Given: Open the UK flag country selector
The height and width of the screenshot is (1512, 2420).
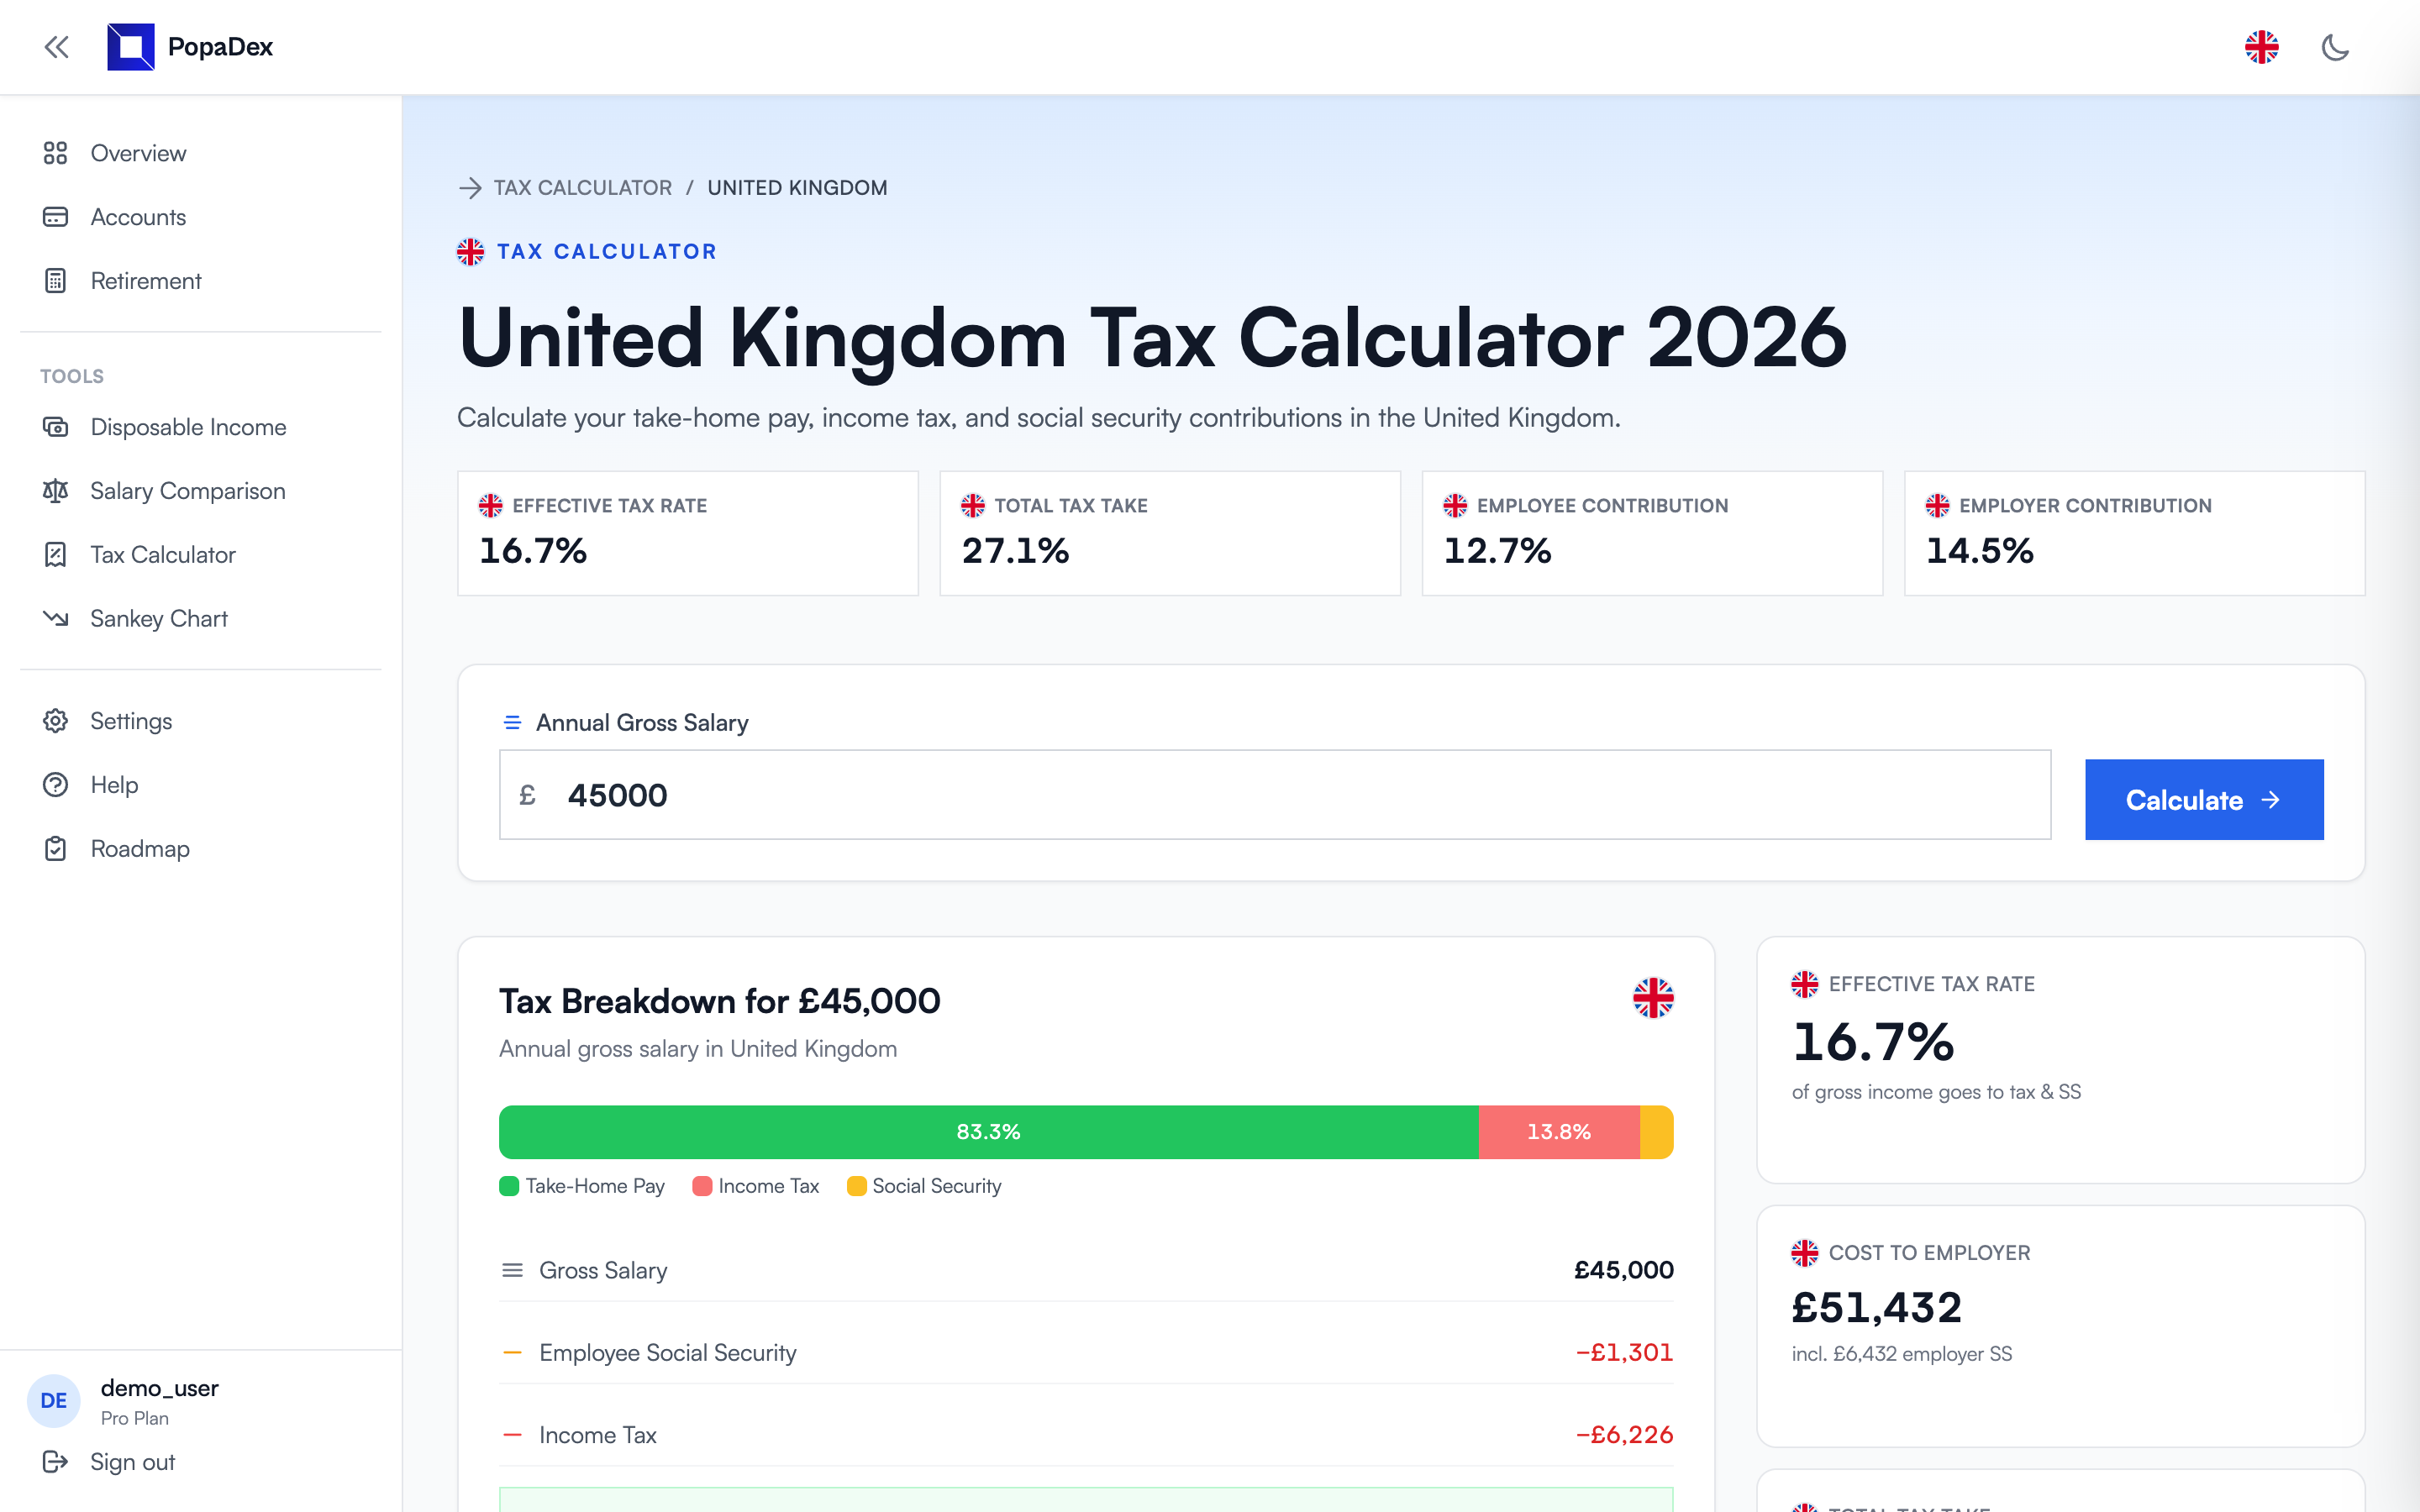Looking at the screenshot, I should [2262, 46].
